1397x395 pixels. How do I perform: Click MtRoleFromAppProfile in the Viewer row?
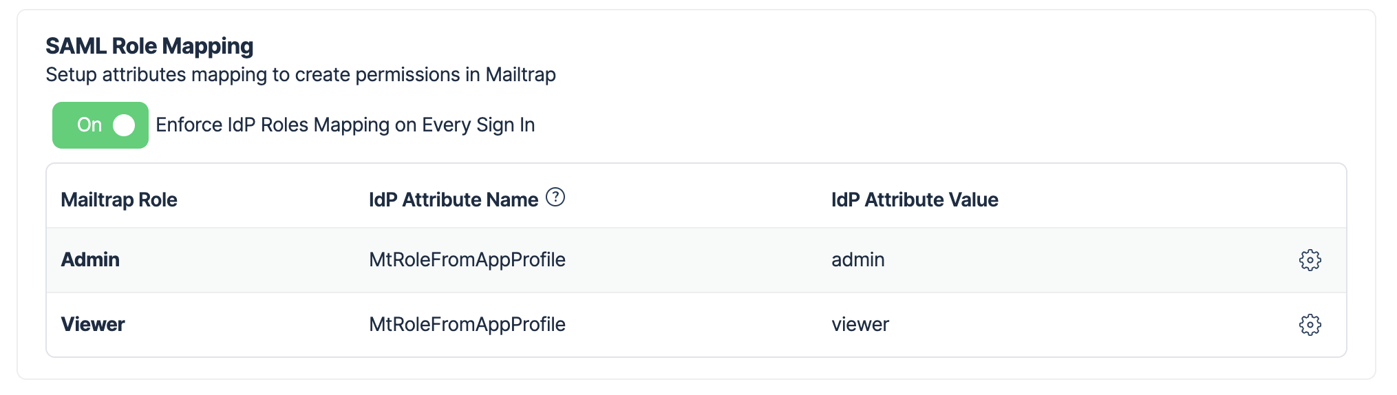click(x=467, y=325)
